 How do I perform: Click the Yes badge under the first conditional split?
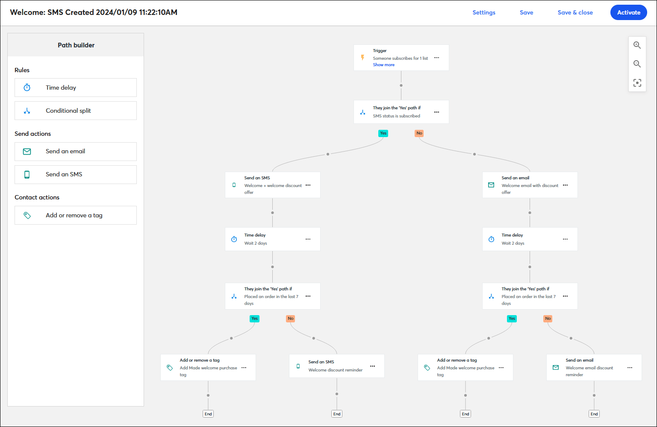[383, 133]
